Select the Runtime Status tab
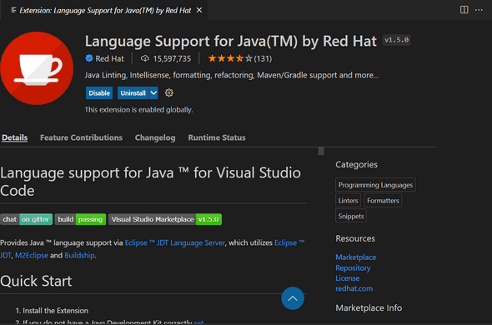The image size is (492, 325). 217,137
